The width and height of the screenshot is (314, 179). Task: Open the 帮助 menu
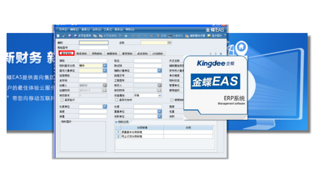(x=130, y=29)
